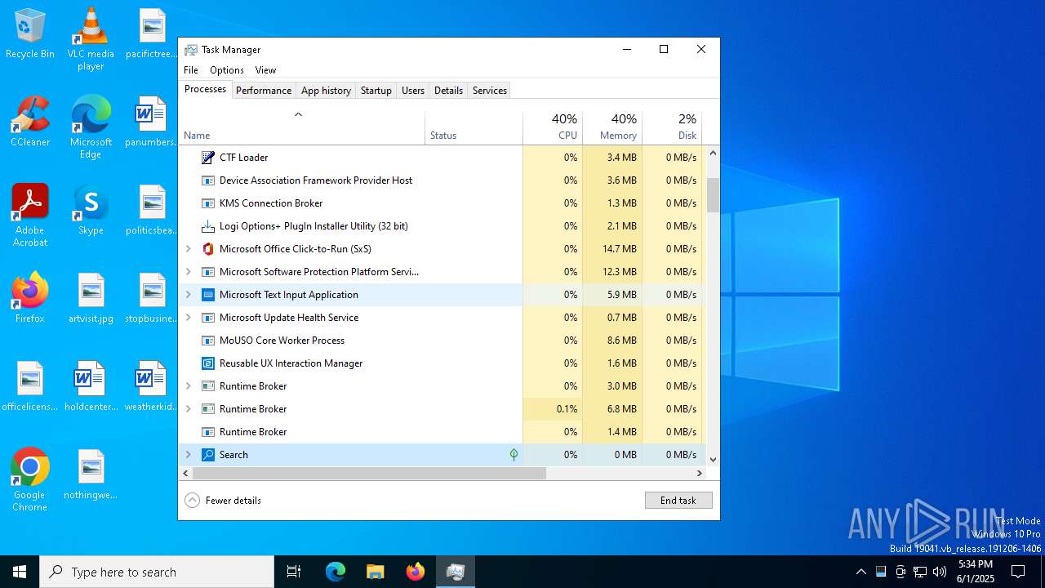1045x588 pixels.
Task: Click the Device Association Framework Provider Host icon
Action: pyautogui.click(x=208, y=180)
